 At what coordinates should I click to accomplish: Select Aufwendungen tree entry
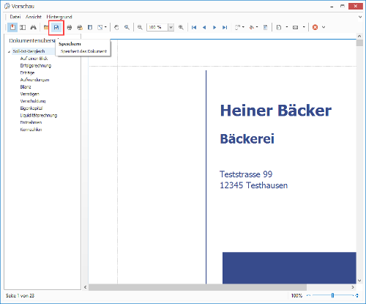click(34, 80)
